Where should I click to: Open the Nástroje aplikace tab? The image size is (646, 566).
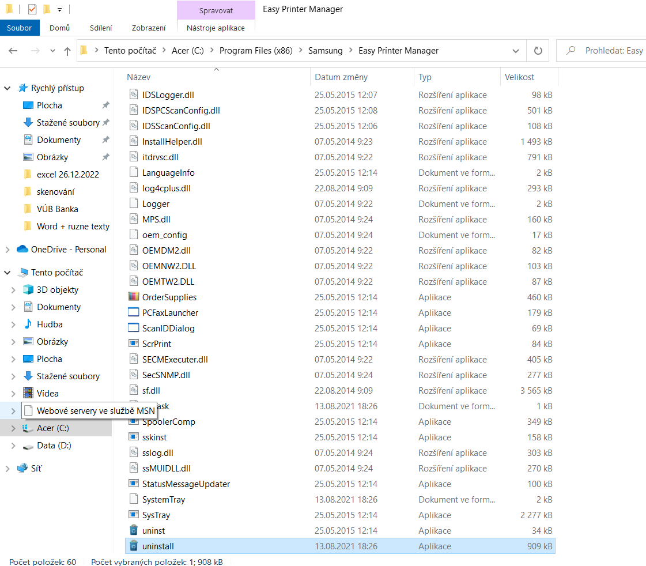click(216, 28)
